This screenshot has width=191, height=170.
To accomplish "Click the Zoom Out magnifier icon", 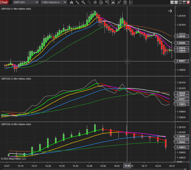I will coord(89,2).
